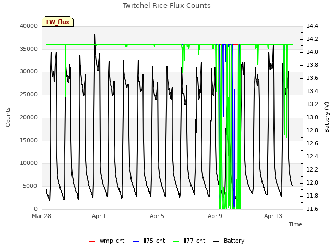The width and height of the screenshot is (334, 251).
Task: Click the li77_cnt legend entry
Action: [x=189, y=241]
